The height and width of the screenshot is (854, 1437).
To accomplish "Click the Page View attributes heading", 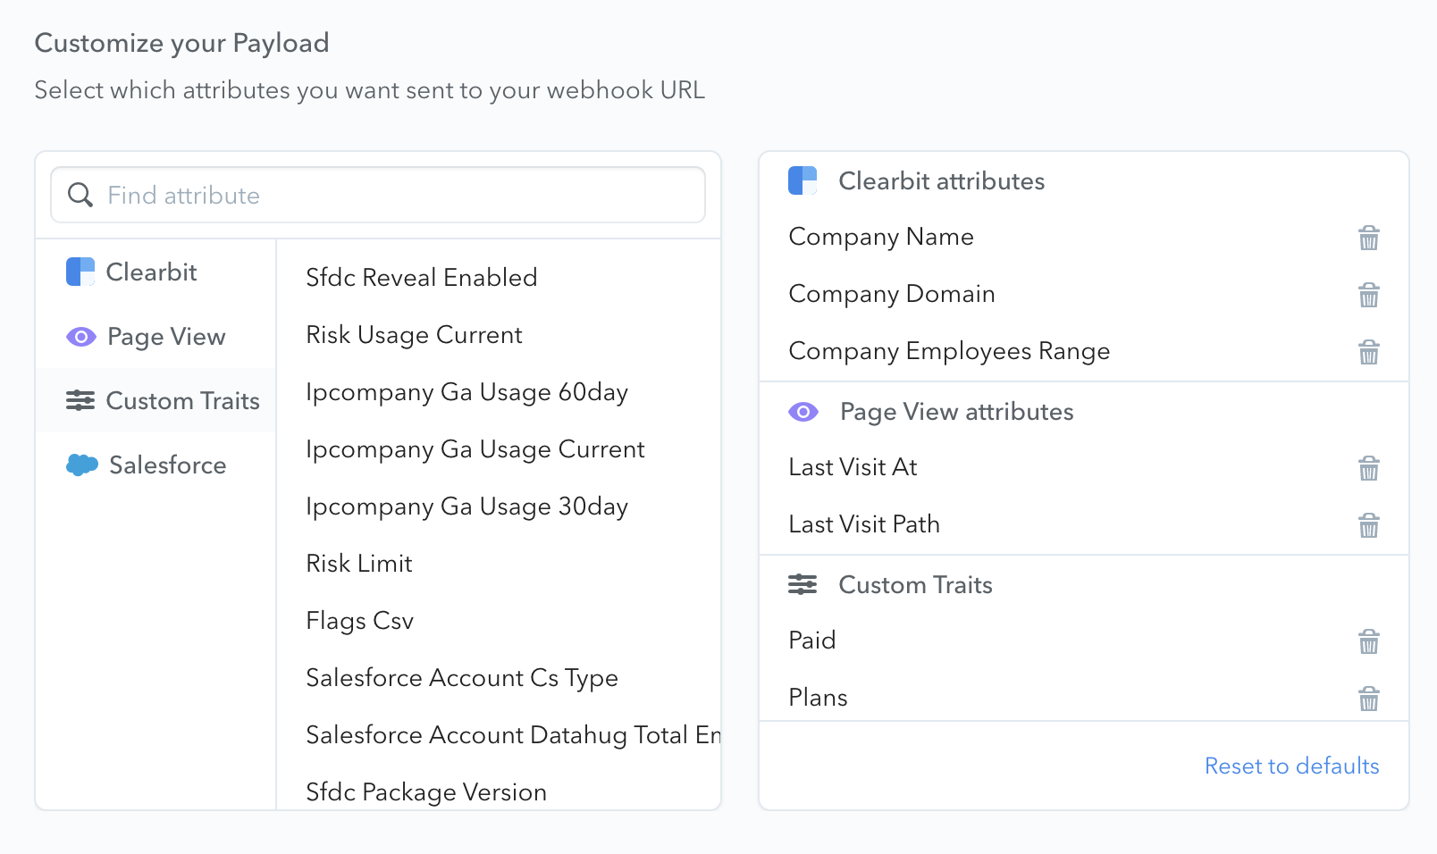I will tap(956, 411).
